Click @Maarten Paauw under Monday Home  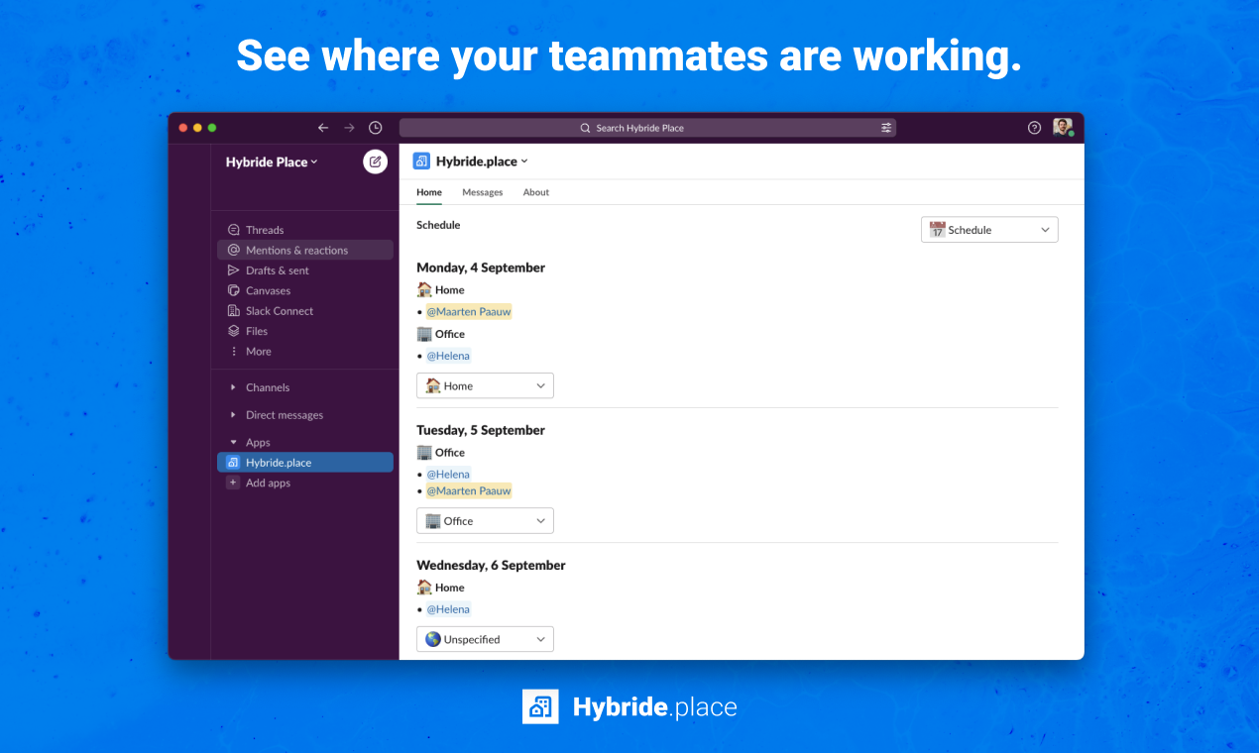tap(469, 311)
